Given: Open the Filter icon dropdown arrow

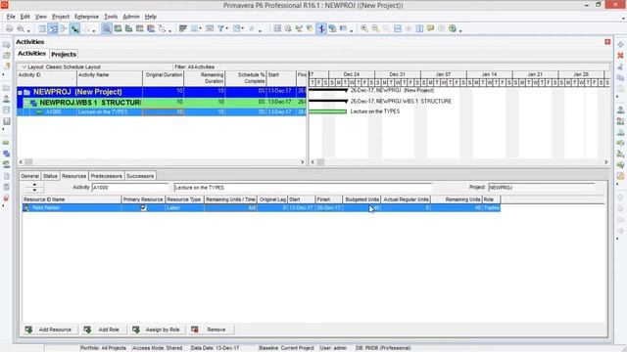Looking at the screenshot, I should point(227,28).
